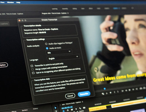Toggle the snap magnet icon in timeline
The image size is (146, 112).
pyautogui.click(x=68, y=110)
